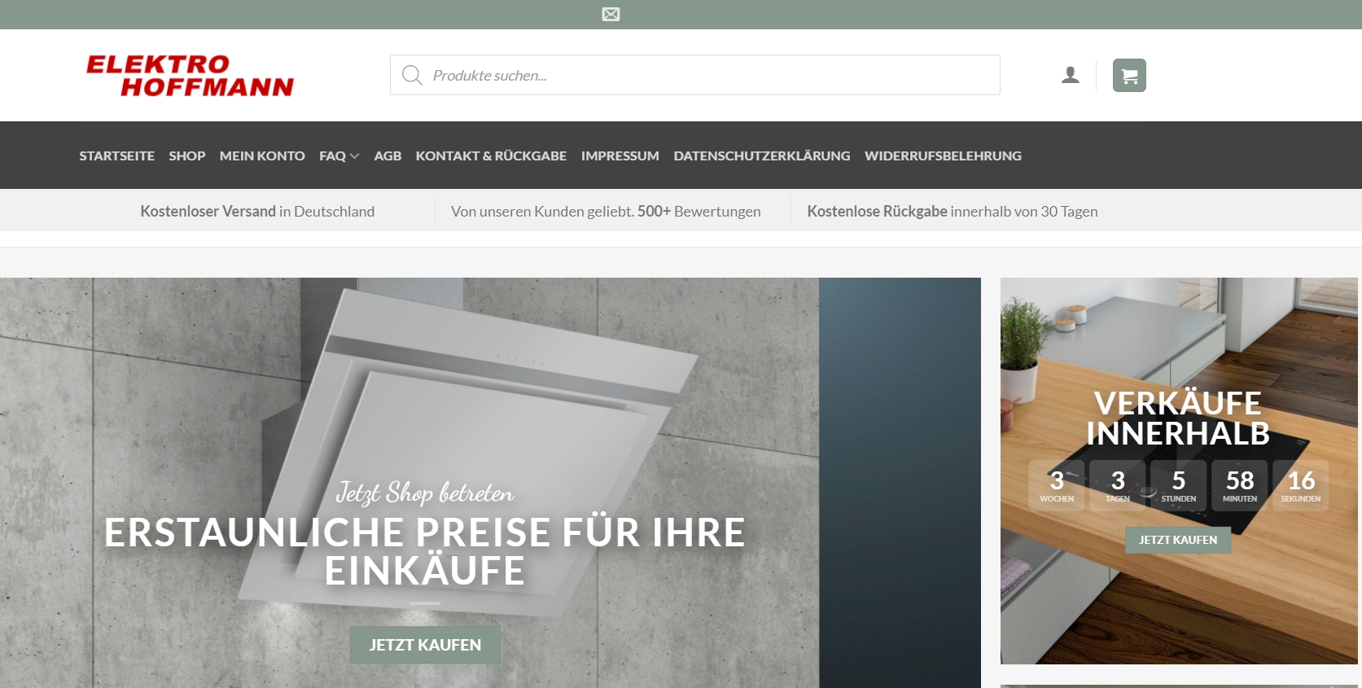This screenshot has width=1362, height=688.
Task: Open the AGB page
Action: point(388,156)
